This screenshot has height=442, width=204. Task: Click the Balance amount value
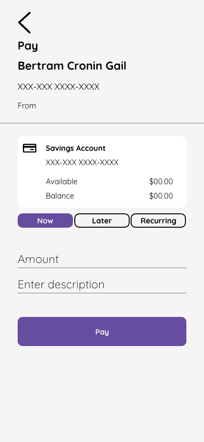161,196
